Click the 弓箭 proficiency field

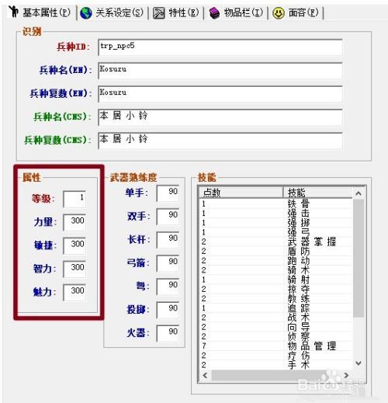(x=168, y=263)
